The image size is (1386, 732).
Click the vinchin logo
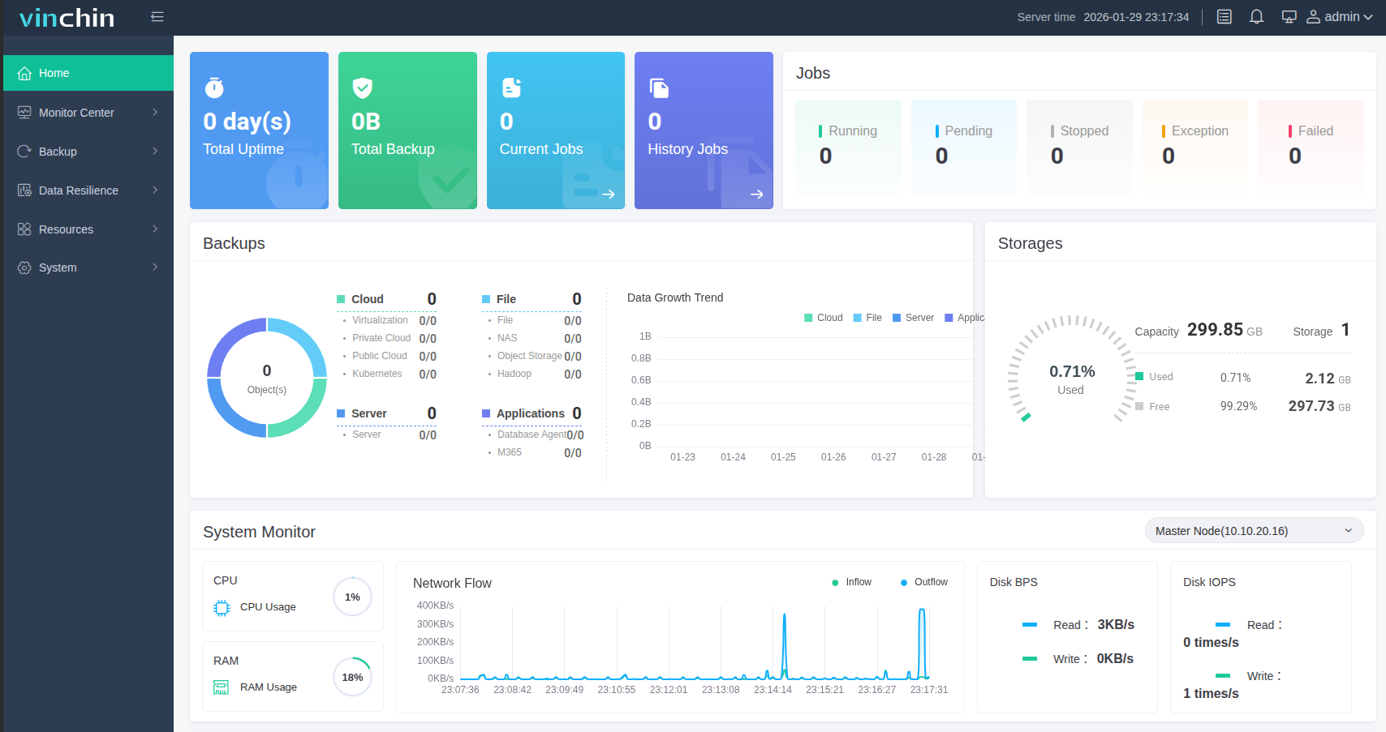[x=67, y=18]
